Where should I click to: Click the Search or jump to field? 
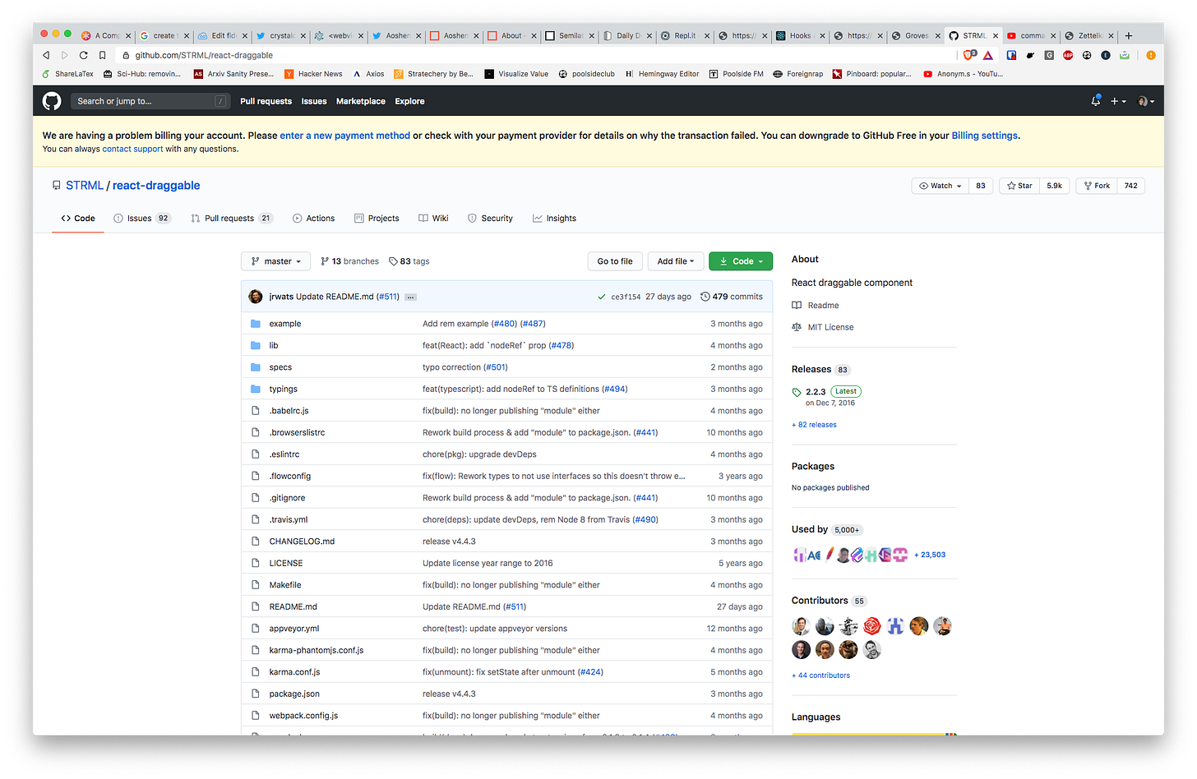(x=150, y=101)
